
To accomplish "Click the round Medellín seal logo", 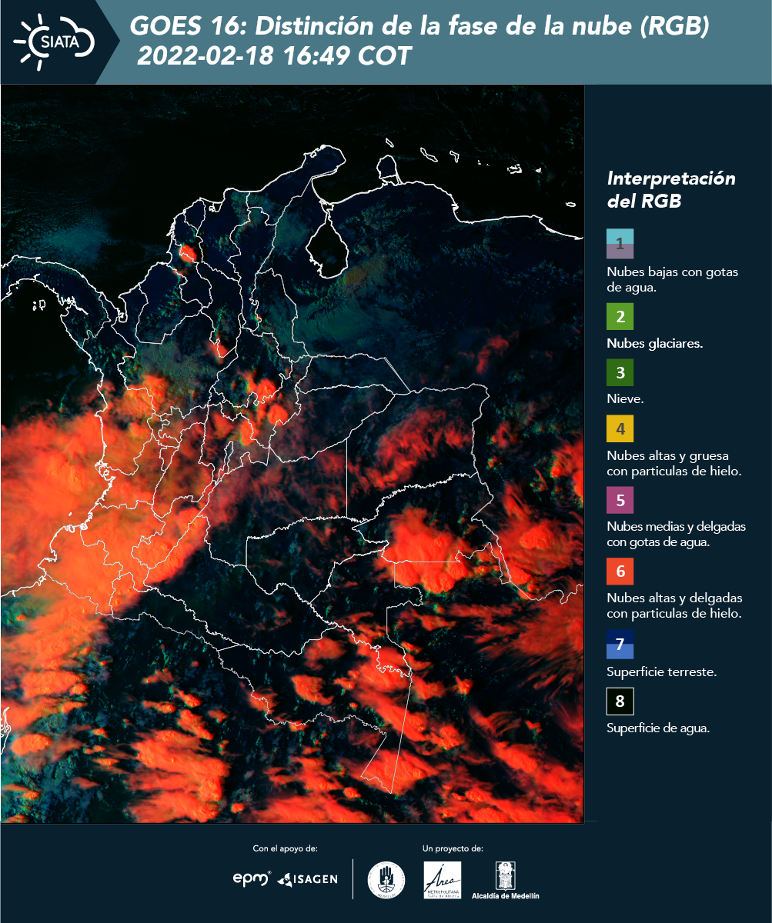I will click(x=386, y=880).
